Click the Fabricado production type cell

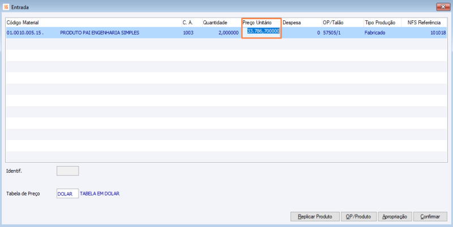coord(375,33)
